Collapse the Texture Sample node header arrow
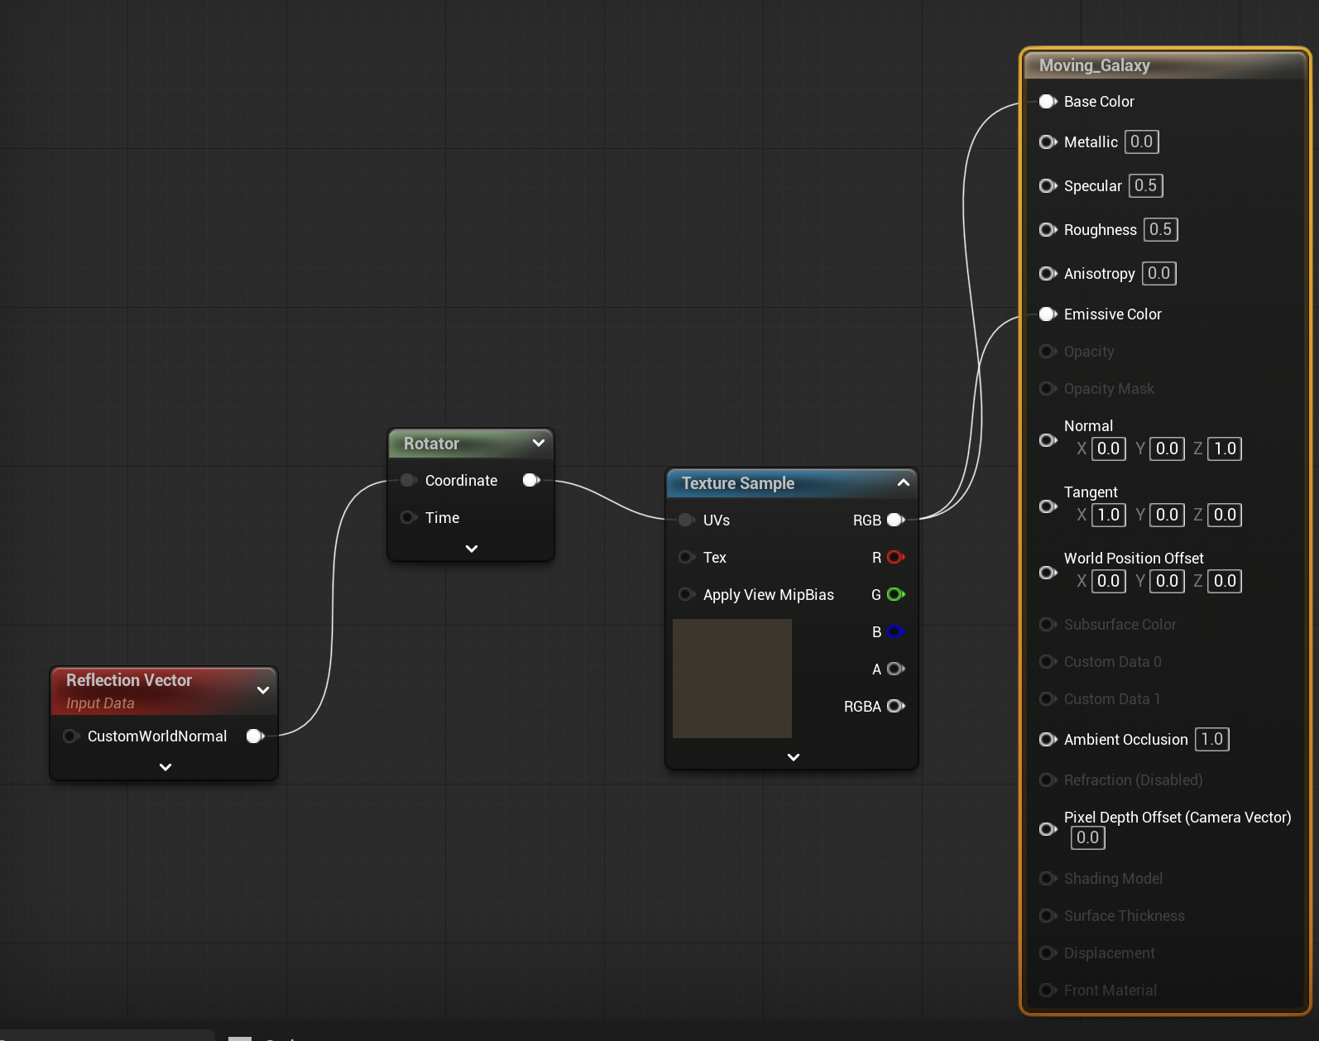This screenshot has width=1319, height=1041. coord(904,483)
